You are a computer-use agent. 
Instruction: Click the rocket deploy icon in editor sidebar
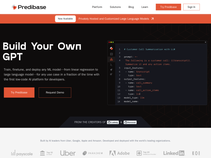[x=111, y=70]
